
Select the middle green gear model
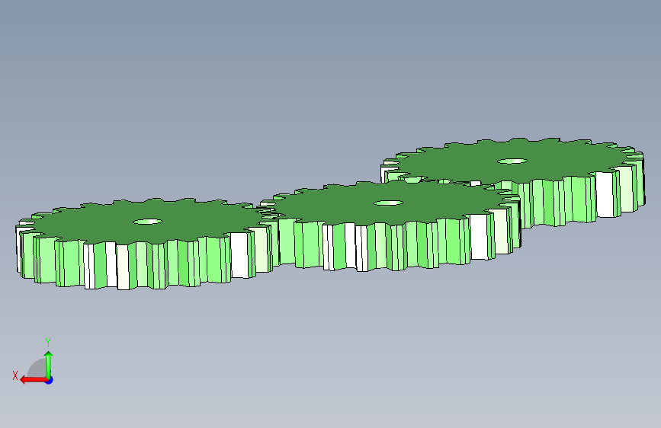coord(390,225)
